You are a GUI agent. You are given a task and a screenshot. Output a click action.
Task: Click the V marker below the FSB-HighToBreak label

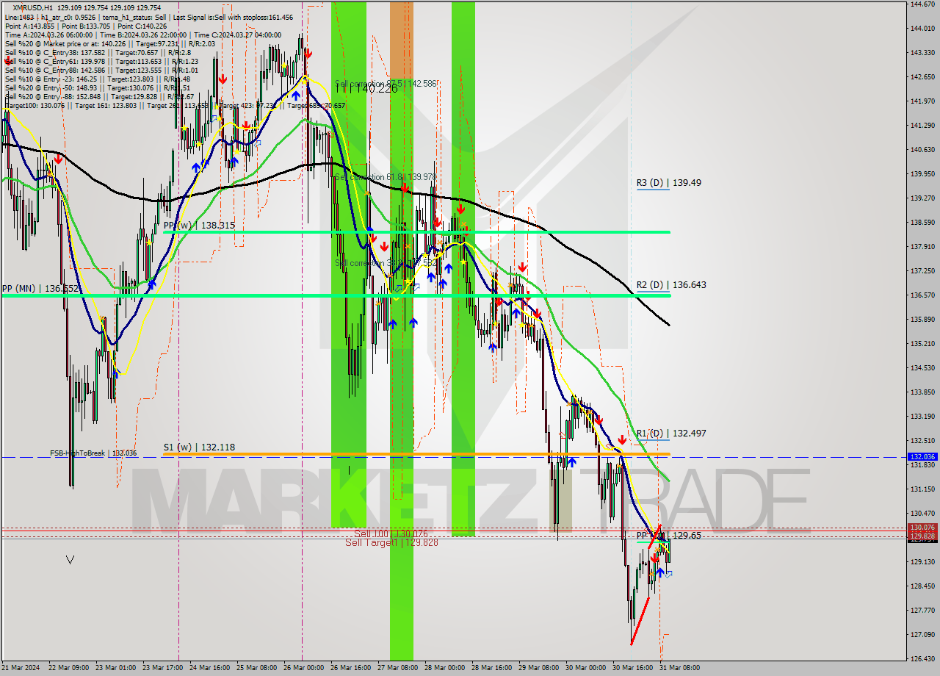(70, 560)
